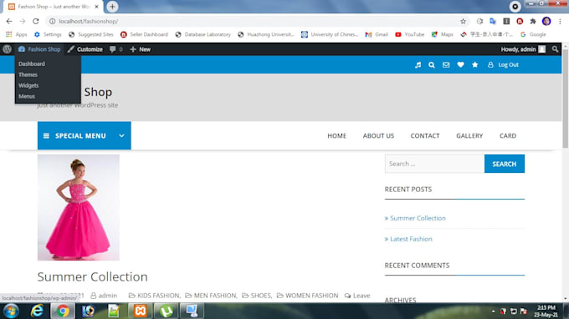Screen dimensions: 569x319
Task: Open the Apps bookmark
Action: [17, 34]
